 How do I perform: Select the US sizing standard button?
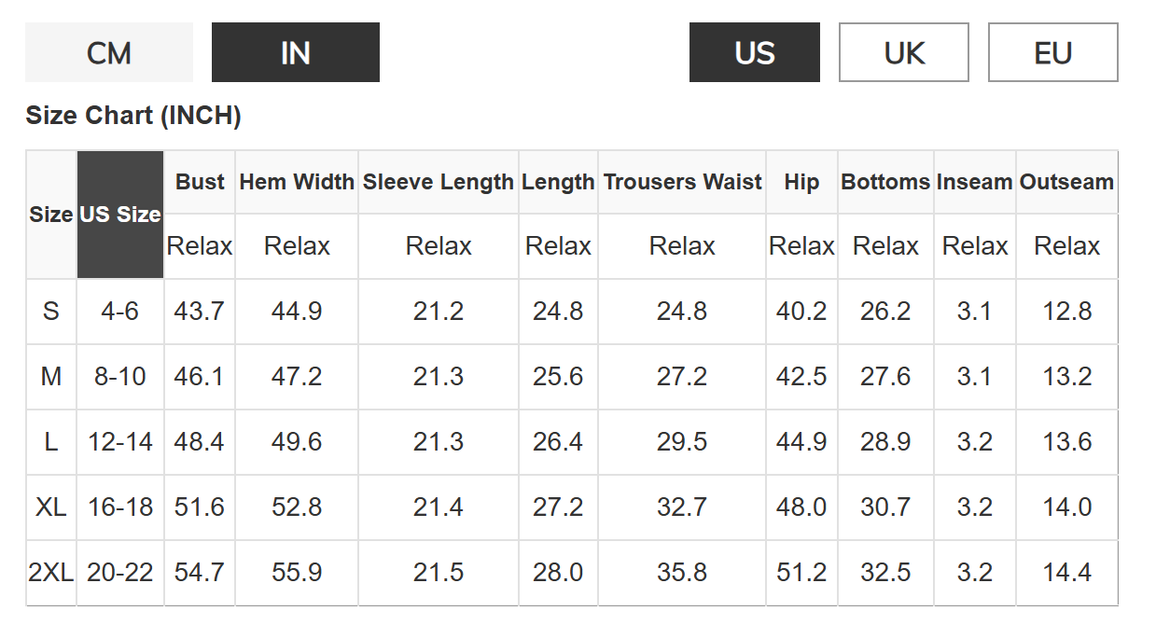[754, 53]
